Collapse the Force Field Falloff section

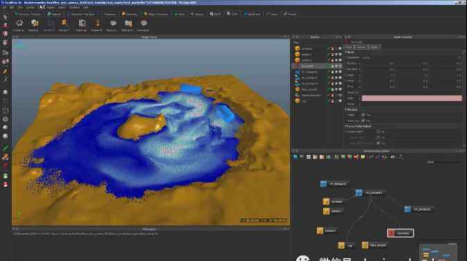[346, 126]
